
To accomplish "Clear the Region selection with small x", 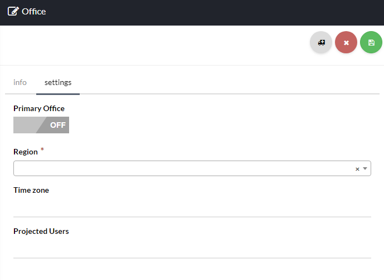I will click(x=357, y=169).
